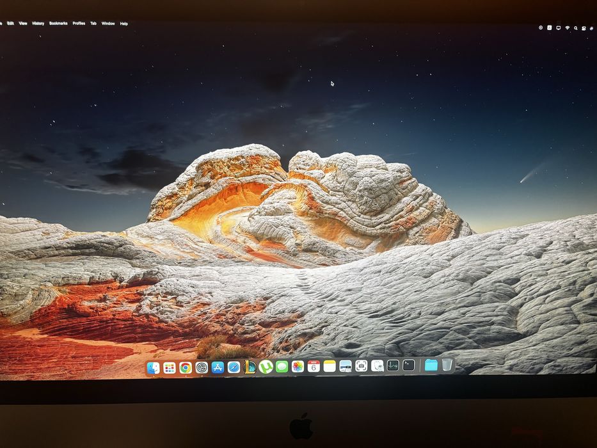The height and width of the screenshot is (448, 597).
Task: Click the circular status icon left of the input source
Action: click(541, 28)
